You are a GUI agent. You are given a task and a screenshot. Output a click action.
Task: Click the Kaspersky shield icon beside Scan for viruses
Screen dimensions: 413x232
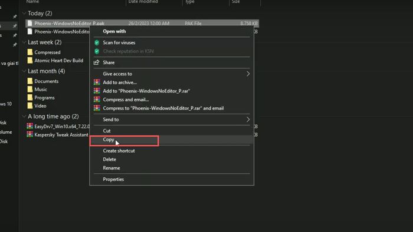coord(97,42)
